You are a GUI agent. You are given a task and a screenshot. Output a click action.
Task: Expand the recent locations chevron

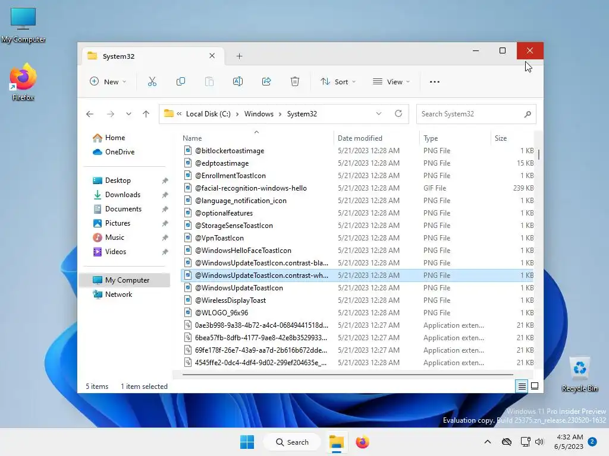pyautogui.click(x=128, y=114)
